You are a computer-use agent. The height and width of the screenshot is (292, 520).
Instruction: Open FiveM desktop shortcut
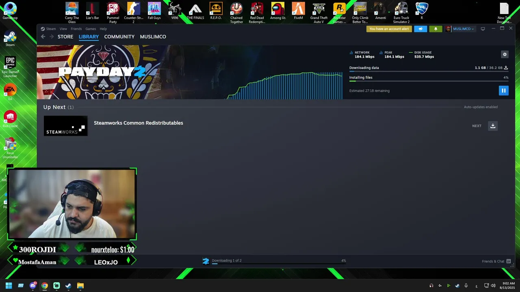coord(298,11)
